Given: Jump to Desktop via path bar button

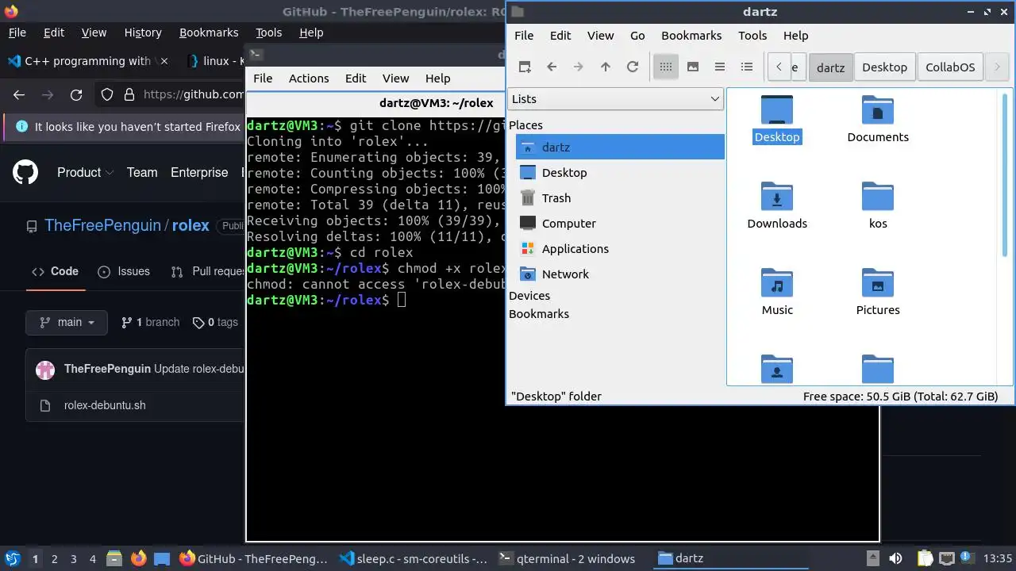Looking at the screenshot, I should tap(884, 67).
